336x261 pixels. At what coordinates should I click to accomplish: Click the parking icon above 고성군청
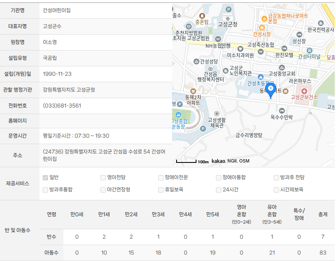(x=229, y=9)
